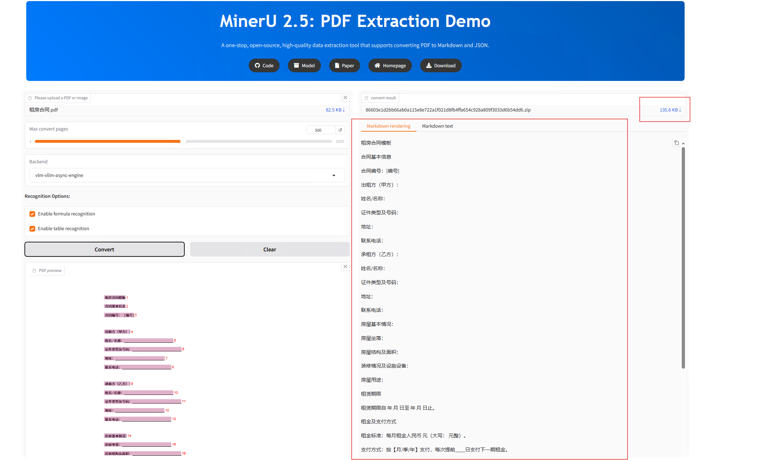The image size is (782, 460).
Task: Download the 135.6 KB zip result
Action: tap(670, 110)
